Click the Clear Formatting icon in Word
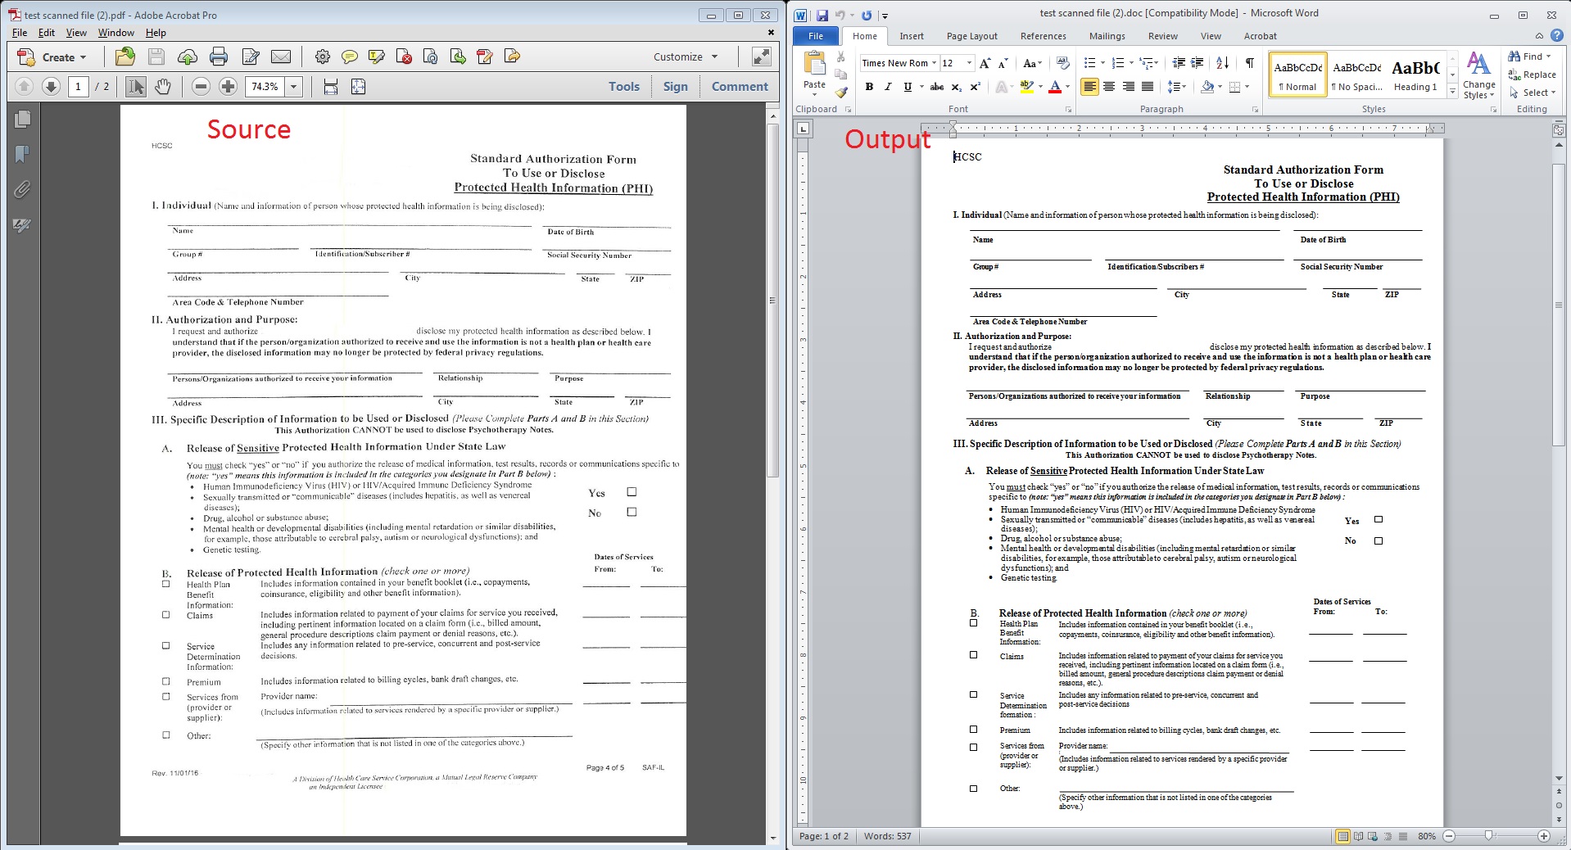Viewport: 1571px width, 850px height. click(1063, 63)
